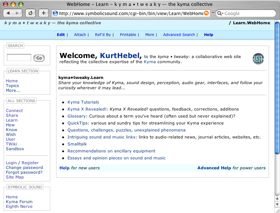280x213 pixels.
Task: Click Advanced Help for power users link
Action: [x=214, y=168]
